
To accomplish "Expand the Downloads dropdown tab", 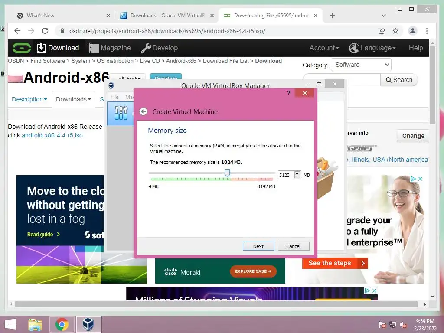I will pyautogui.click(x=73, y=99).
